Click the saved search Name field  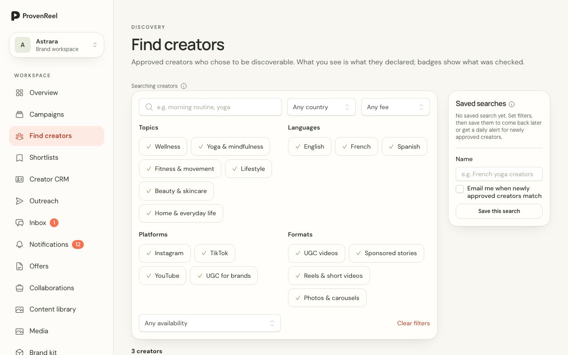point(499,174)
